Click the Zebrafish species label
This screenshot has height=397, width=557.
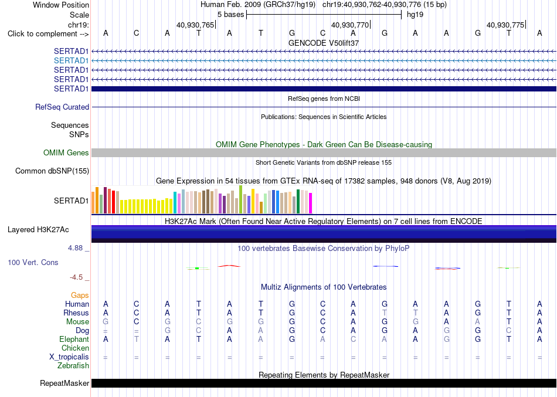(73, 365)
